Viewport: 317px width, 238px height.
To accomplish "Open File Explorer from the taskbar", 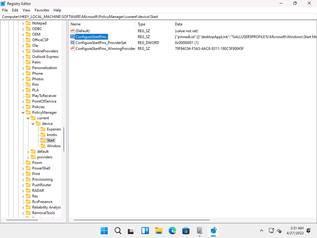I will [159, 231].
